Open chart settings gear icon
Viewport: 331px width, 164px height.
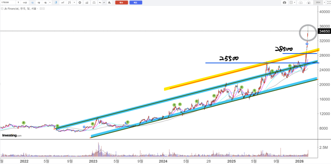click(x=80, y=3)
